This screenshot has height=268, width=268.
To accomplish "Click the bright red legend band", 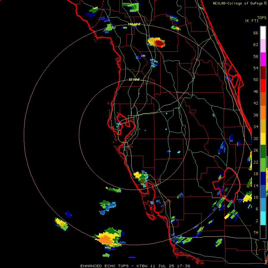I will [x=263, y=86].
